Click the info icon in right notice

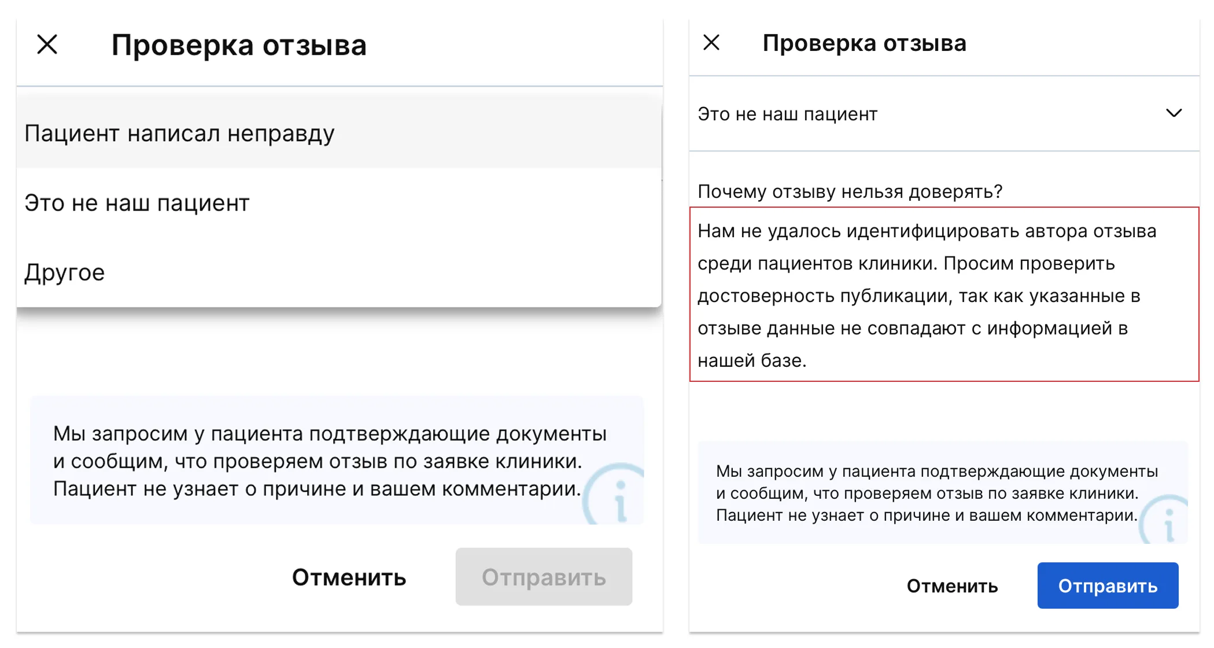tap(1165, 520)
